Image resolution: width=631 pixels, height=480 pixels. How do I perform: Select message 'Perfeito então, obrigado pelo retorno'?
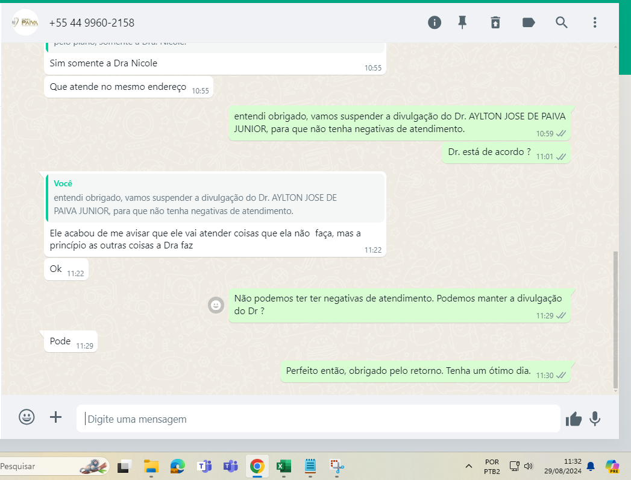(425, 371)
